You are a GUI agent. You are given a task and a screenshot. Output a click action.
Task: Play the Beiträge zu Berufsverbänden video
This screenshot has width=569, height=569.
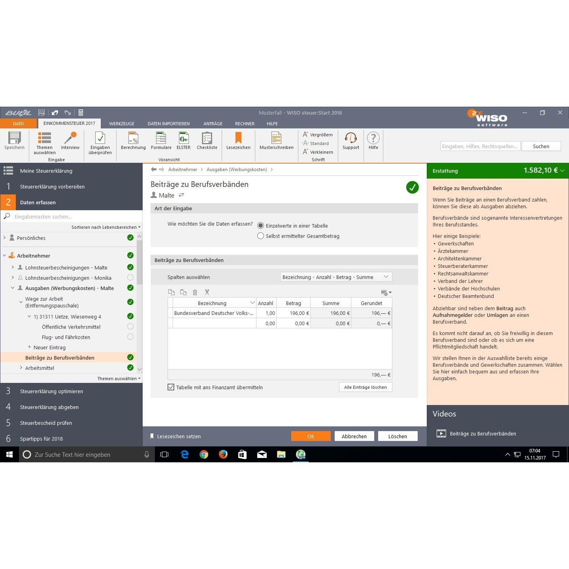pos(441,433)
